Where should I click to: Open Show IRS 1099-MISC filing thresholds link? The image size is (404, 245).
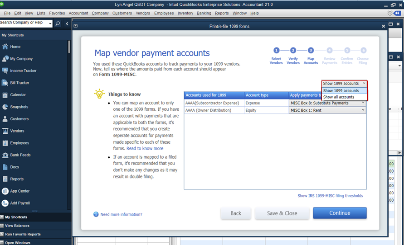pos(330,196)
